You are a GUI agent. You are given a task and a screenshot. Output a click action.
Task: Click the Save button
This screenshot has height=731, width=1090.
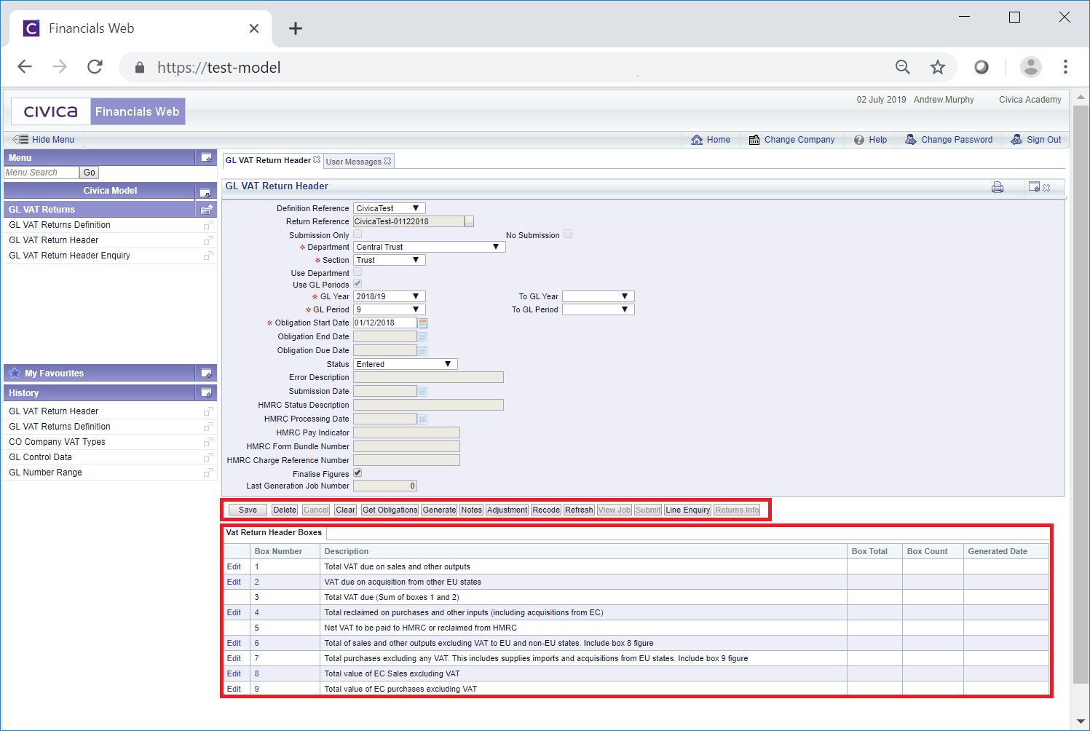point(248,510)
